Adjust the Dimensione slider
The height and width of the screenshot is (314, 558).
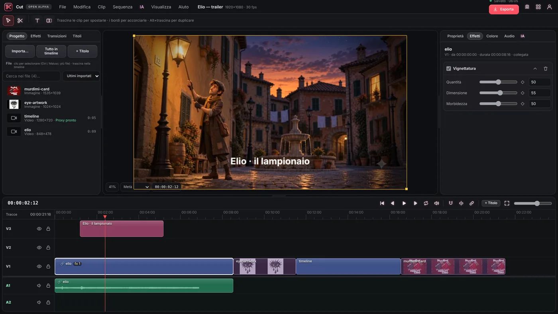coord(498,93)
